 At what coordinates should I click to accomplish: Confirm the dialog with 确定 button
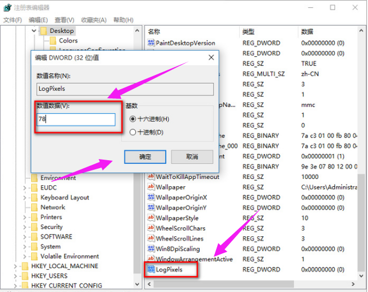click(x=145, y=156)
